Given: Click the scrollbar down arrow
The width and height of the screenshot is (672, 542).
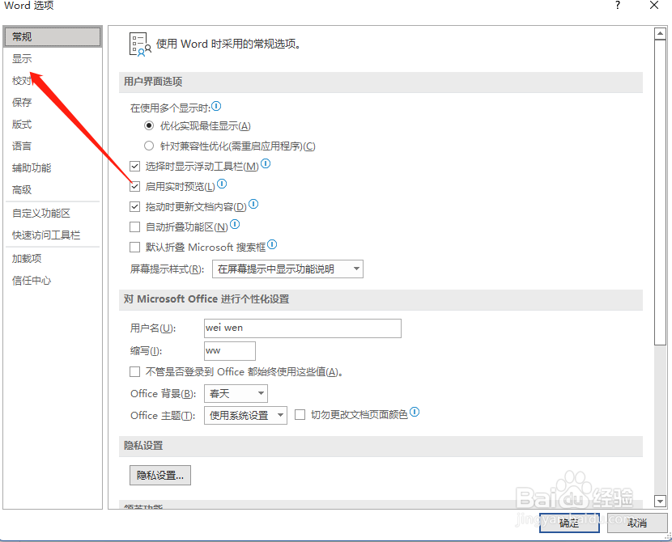Looking at the screenshot, I should point(660,501).
